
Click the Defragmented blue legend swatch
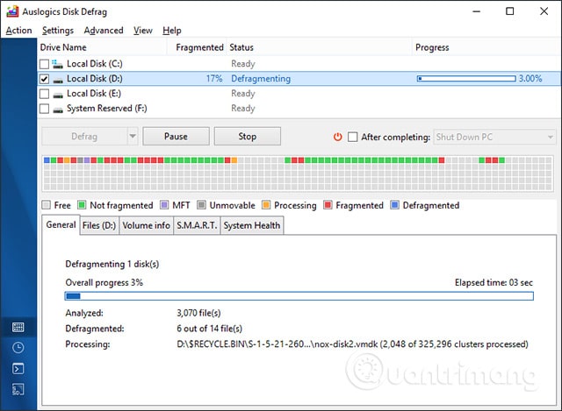pos(394,205)
